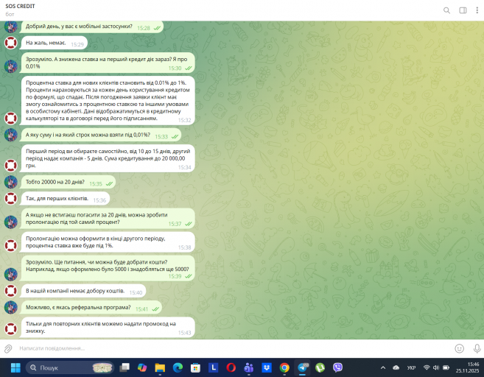This screenshot has height=377, width=484.
Task: Launch Copilot from the taskbar
Action: 142,367
